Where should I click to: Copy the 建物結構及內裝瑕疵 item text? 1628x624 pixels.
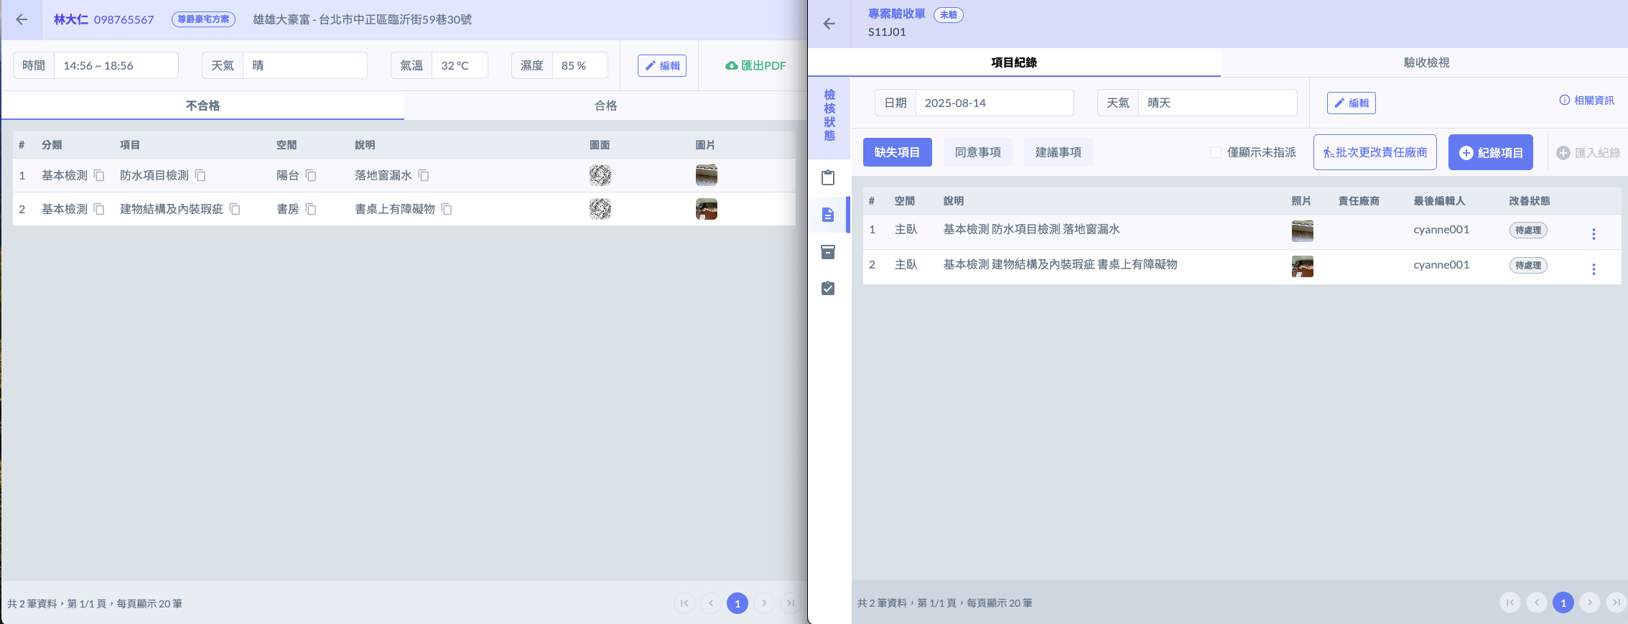click(x=235, y=209)
